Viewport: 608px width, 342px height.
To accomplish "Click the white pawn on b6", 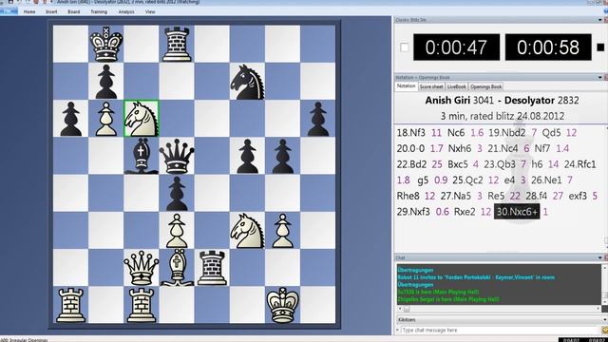I will coord(105,119).
